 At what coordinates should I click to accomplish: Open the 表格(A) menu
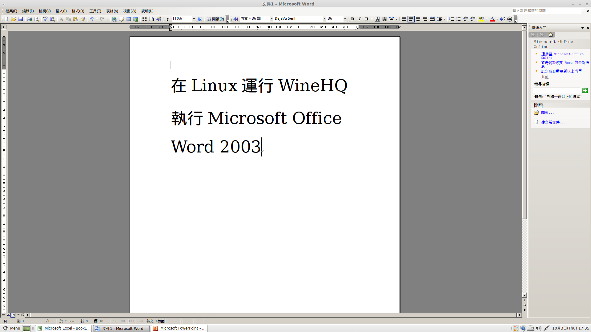(x=112, y=11)
